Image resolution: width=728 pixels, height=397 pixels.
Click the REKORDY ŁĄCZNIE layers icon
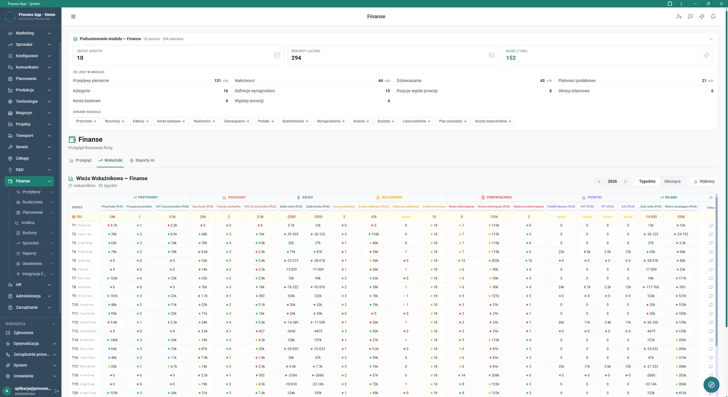coord(491,55)
